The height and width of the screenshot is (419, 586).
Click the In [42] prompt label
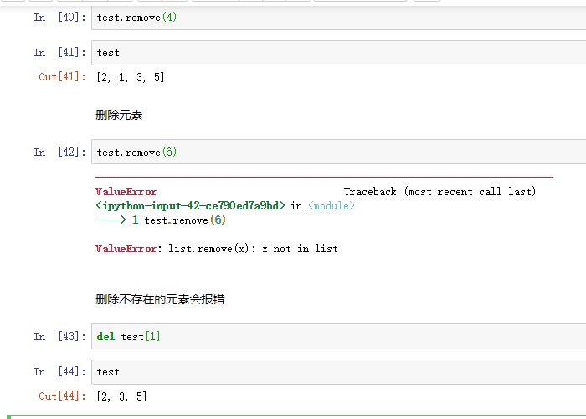[59, 152]
